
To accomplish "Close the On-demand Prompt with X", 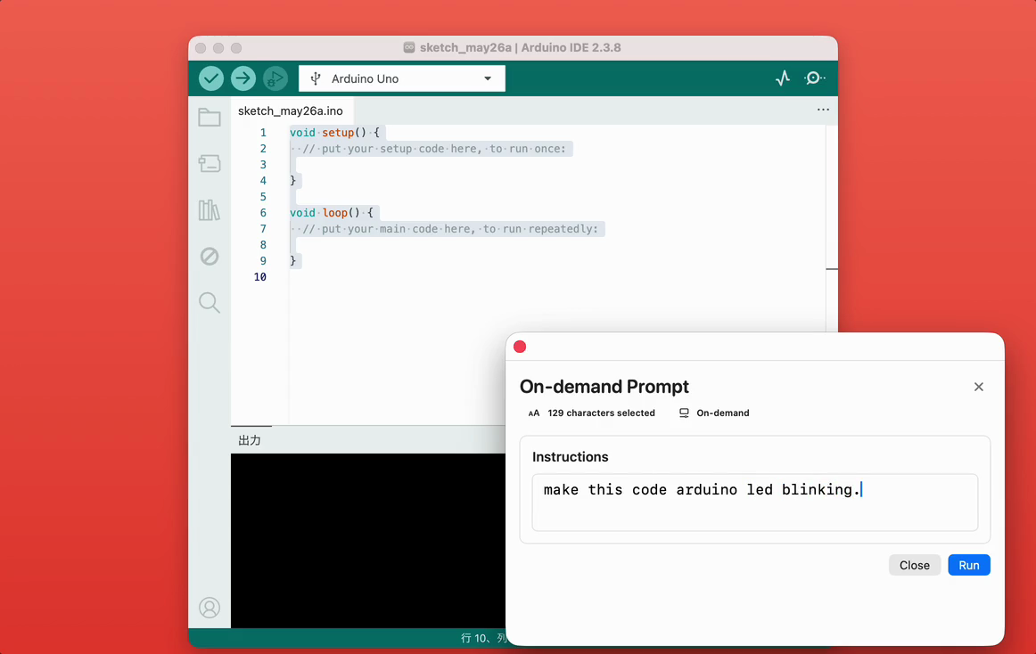I will tap(979, 387).
